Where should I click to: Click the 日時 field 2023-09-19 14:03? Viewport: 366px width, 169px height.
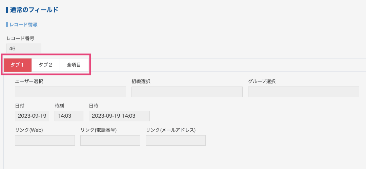click(x=119, y=116)
